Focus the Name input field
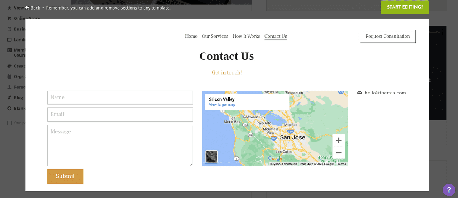This screenshot has height=198, width=458. click(x=120, y=97)
